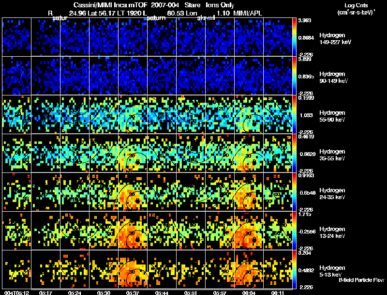This screenshot has height=295, width=387.
Task: Click the color bar for Hydrogen 90-149 keV
Action: (x=294, y=76)
